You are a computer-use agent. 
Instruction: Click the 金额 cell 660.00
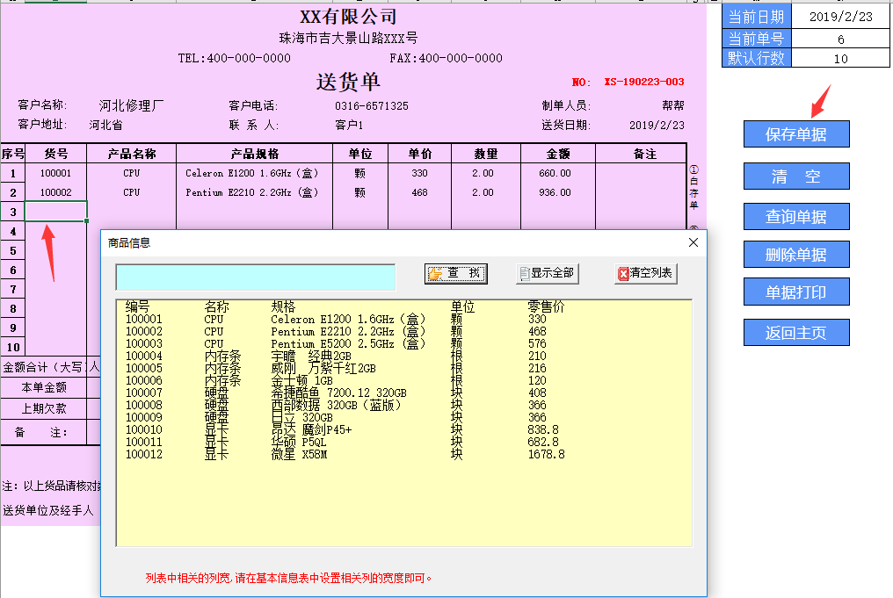(557, 173)
